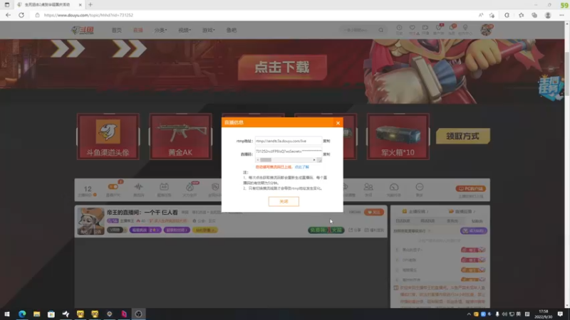The height and width of the screenshot is (320, 570).
Task: Click the AD task icon in streamer toolbar
Action: pos(164,187)
